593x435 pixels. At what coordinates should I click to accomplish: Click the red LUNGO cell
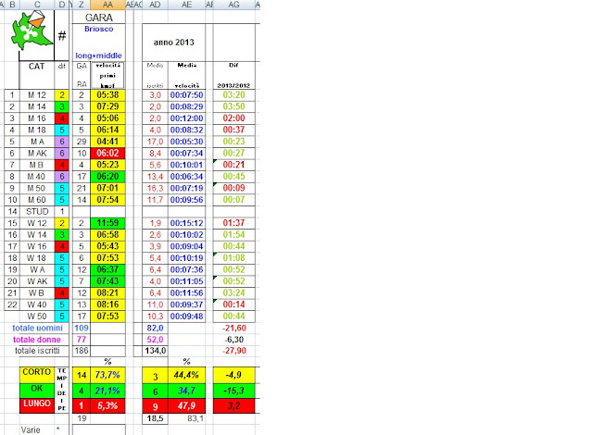(x=37, y=404)
